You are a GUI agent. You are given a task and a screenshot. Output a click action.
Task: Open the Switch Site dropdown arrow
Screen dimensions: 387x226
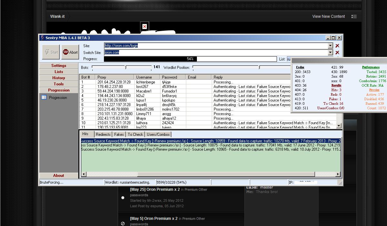click(330, 52)
